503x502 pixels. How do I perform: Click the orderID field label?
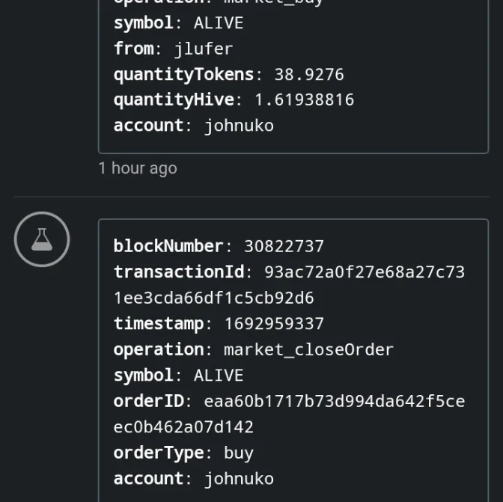[x=148, y=402]
